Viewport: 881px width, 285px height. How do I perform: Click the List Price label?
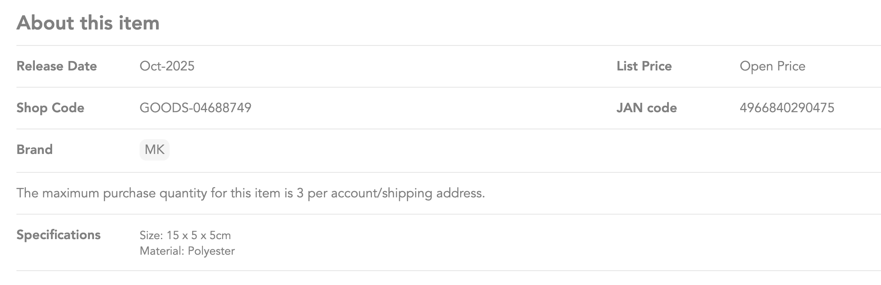[x=644, y=66]
